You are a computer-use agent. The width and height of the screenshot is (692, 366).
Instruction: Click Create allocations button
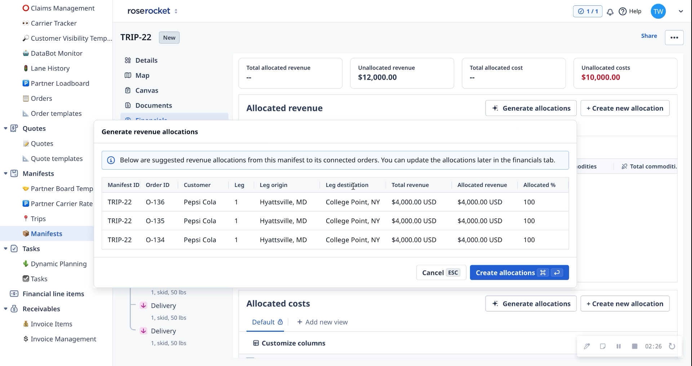519,273
